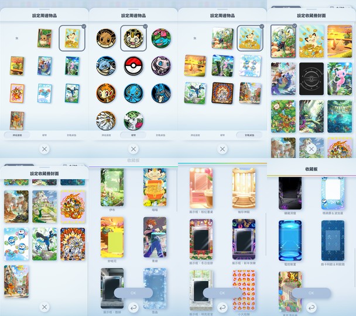The height and width of the screenshot is (316, 356).
Task: Pick the Piplup pattern binder cover
Action: click(x=16, y=244)
